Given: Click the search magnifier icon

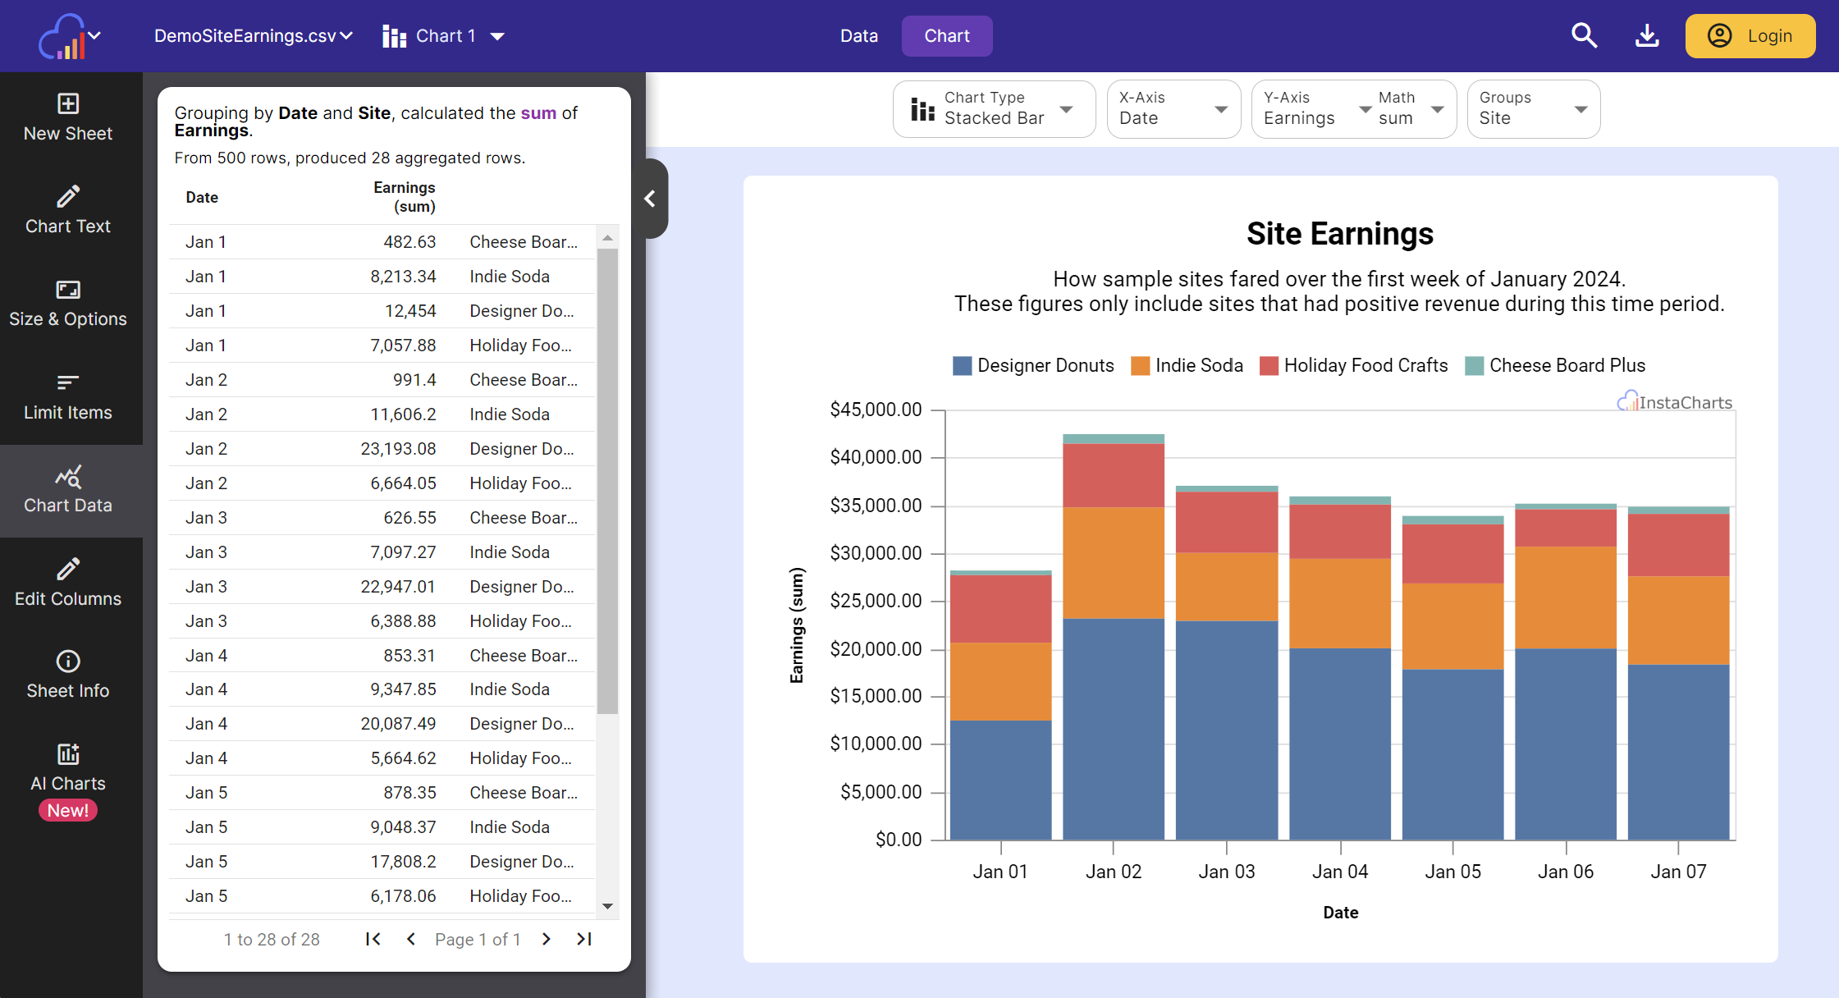Looking at the screenshot, I should (x=1584, y=36).
